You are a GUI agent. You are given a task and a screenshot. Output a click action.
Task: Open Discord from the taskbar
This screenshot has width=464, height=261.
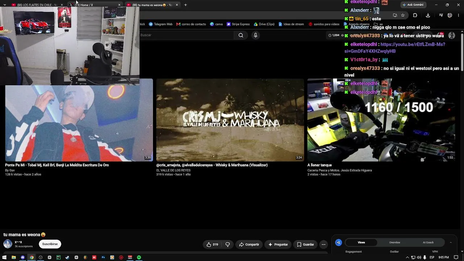pos(22,257)
